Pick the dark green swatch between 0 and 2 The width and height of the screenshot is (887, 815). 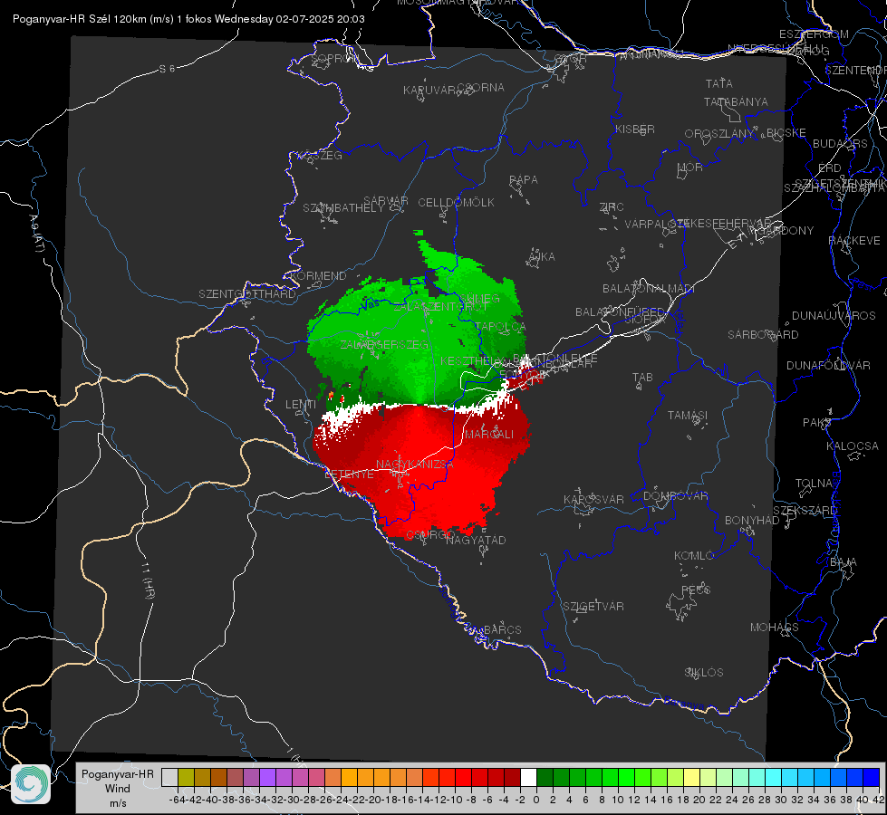[545, 777]
